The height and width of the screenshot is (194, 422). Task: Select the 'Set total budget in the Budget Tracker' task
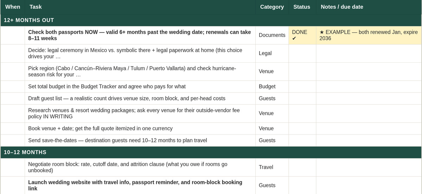click(140, 87)
